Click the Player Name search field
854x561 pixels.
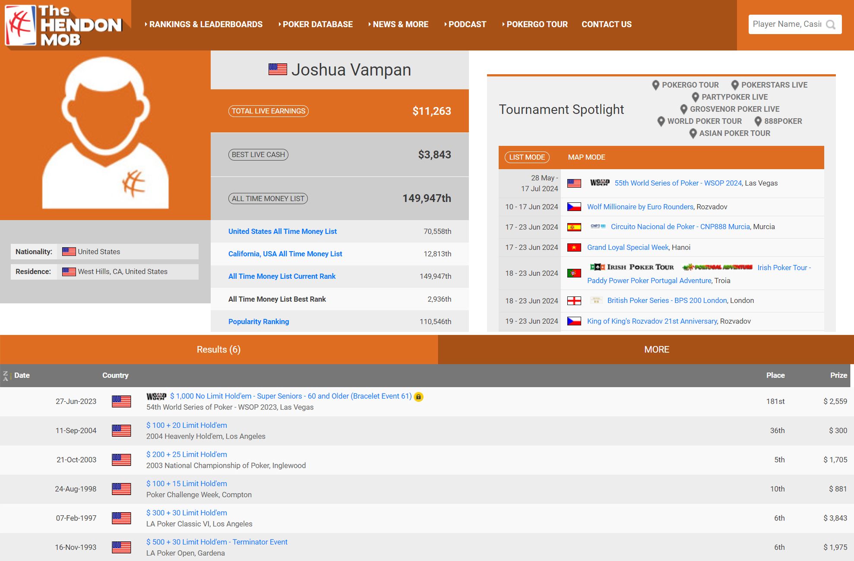click(787, 24)
